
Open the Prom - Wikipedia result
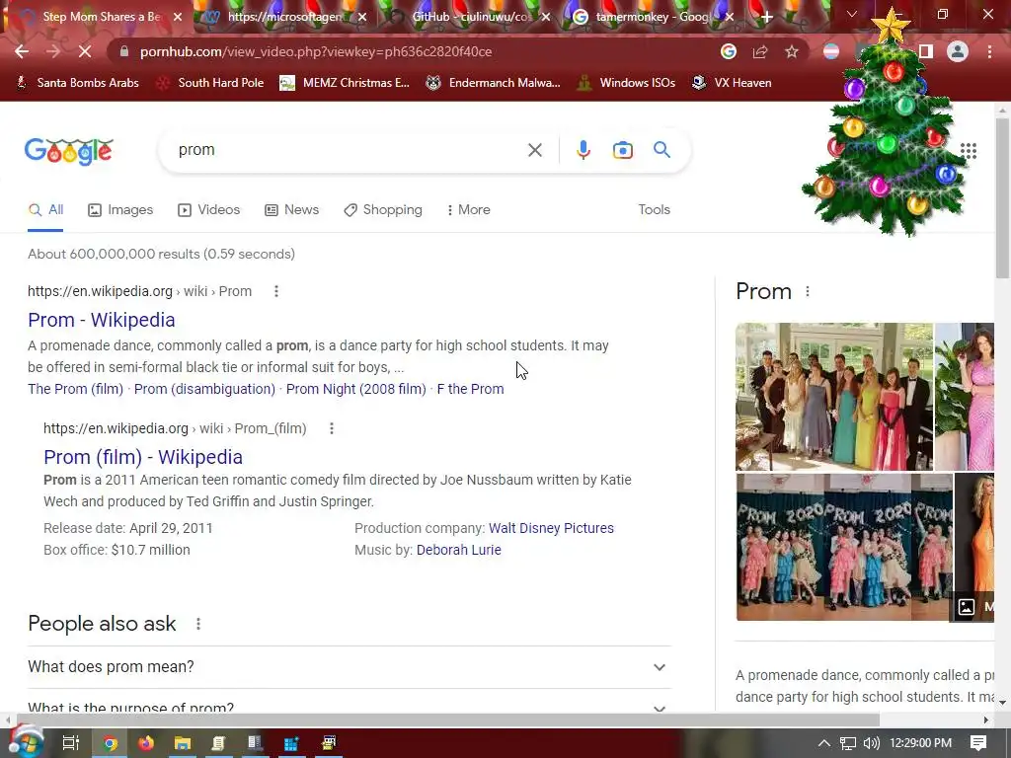[x=102, y=320]
